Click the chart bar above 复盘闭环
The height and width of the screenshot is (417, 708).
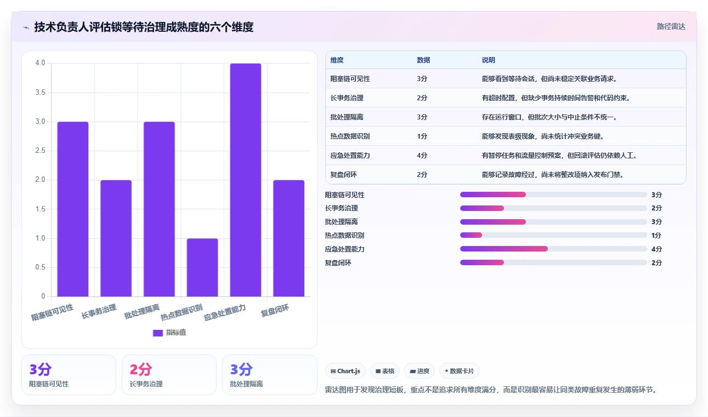point(288,238)
